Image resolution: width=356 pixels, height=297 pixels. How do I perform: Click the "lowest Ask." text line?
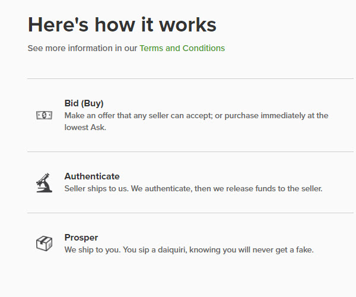click(85, 127)
